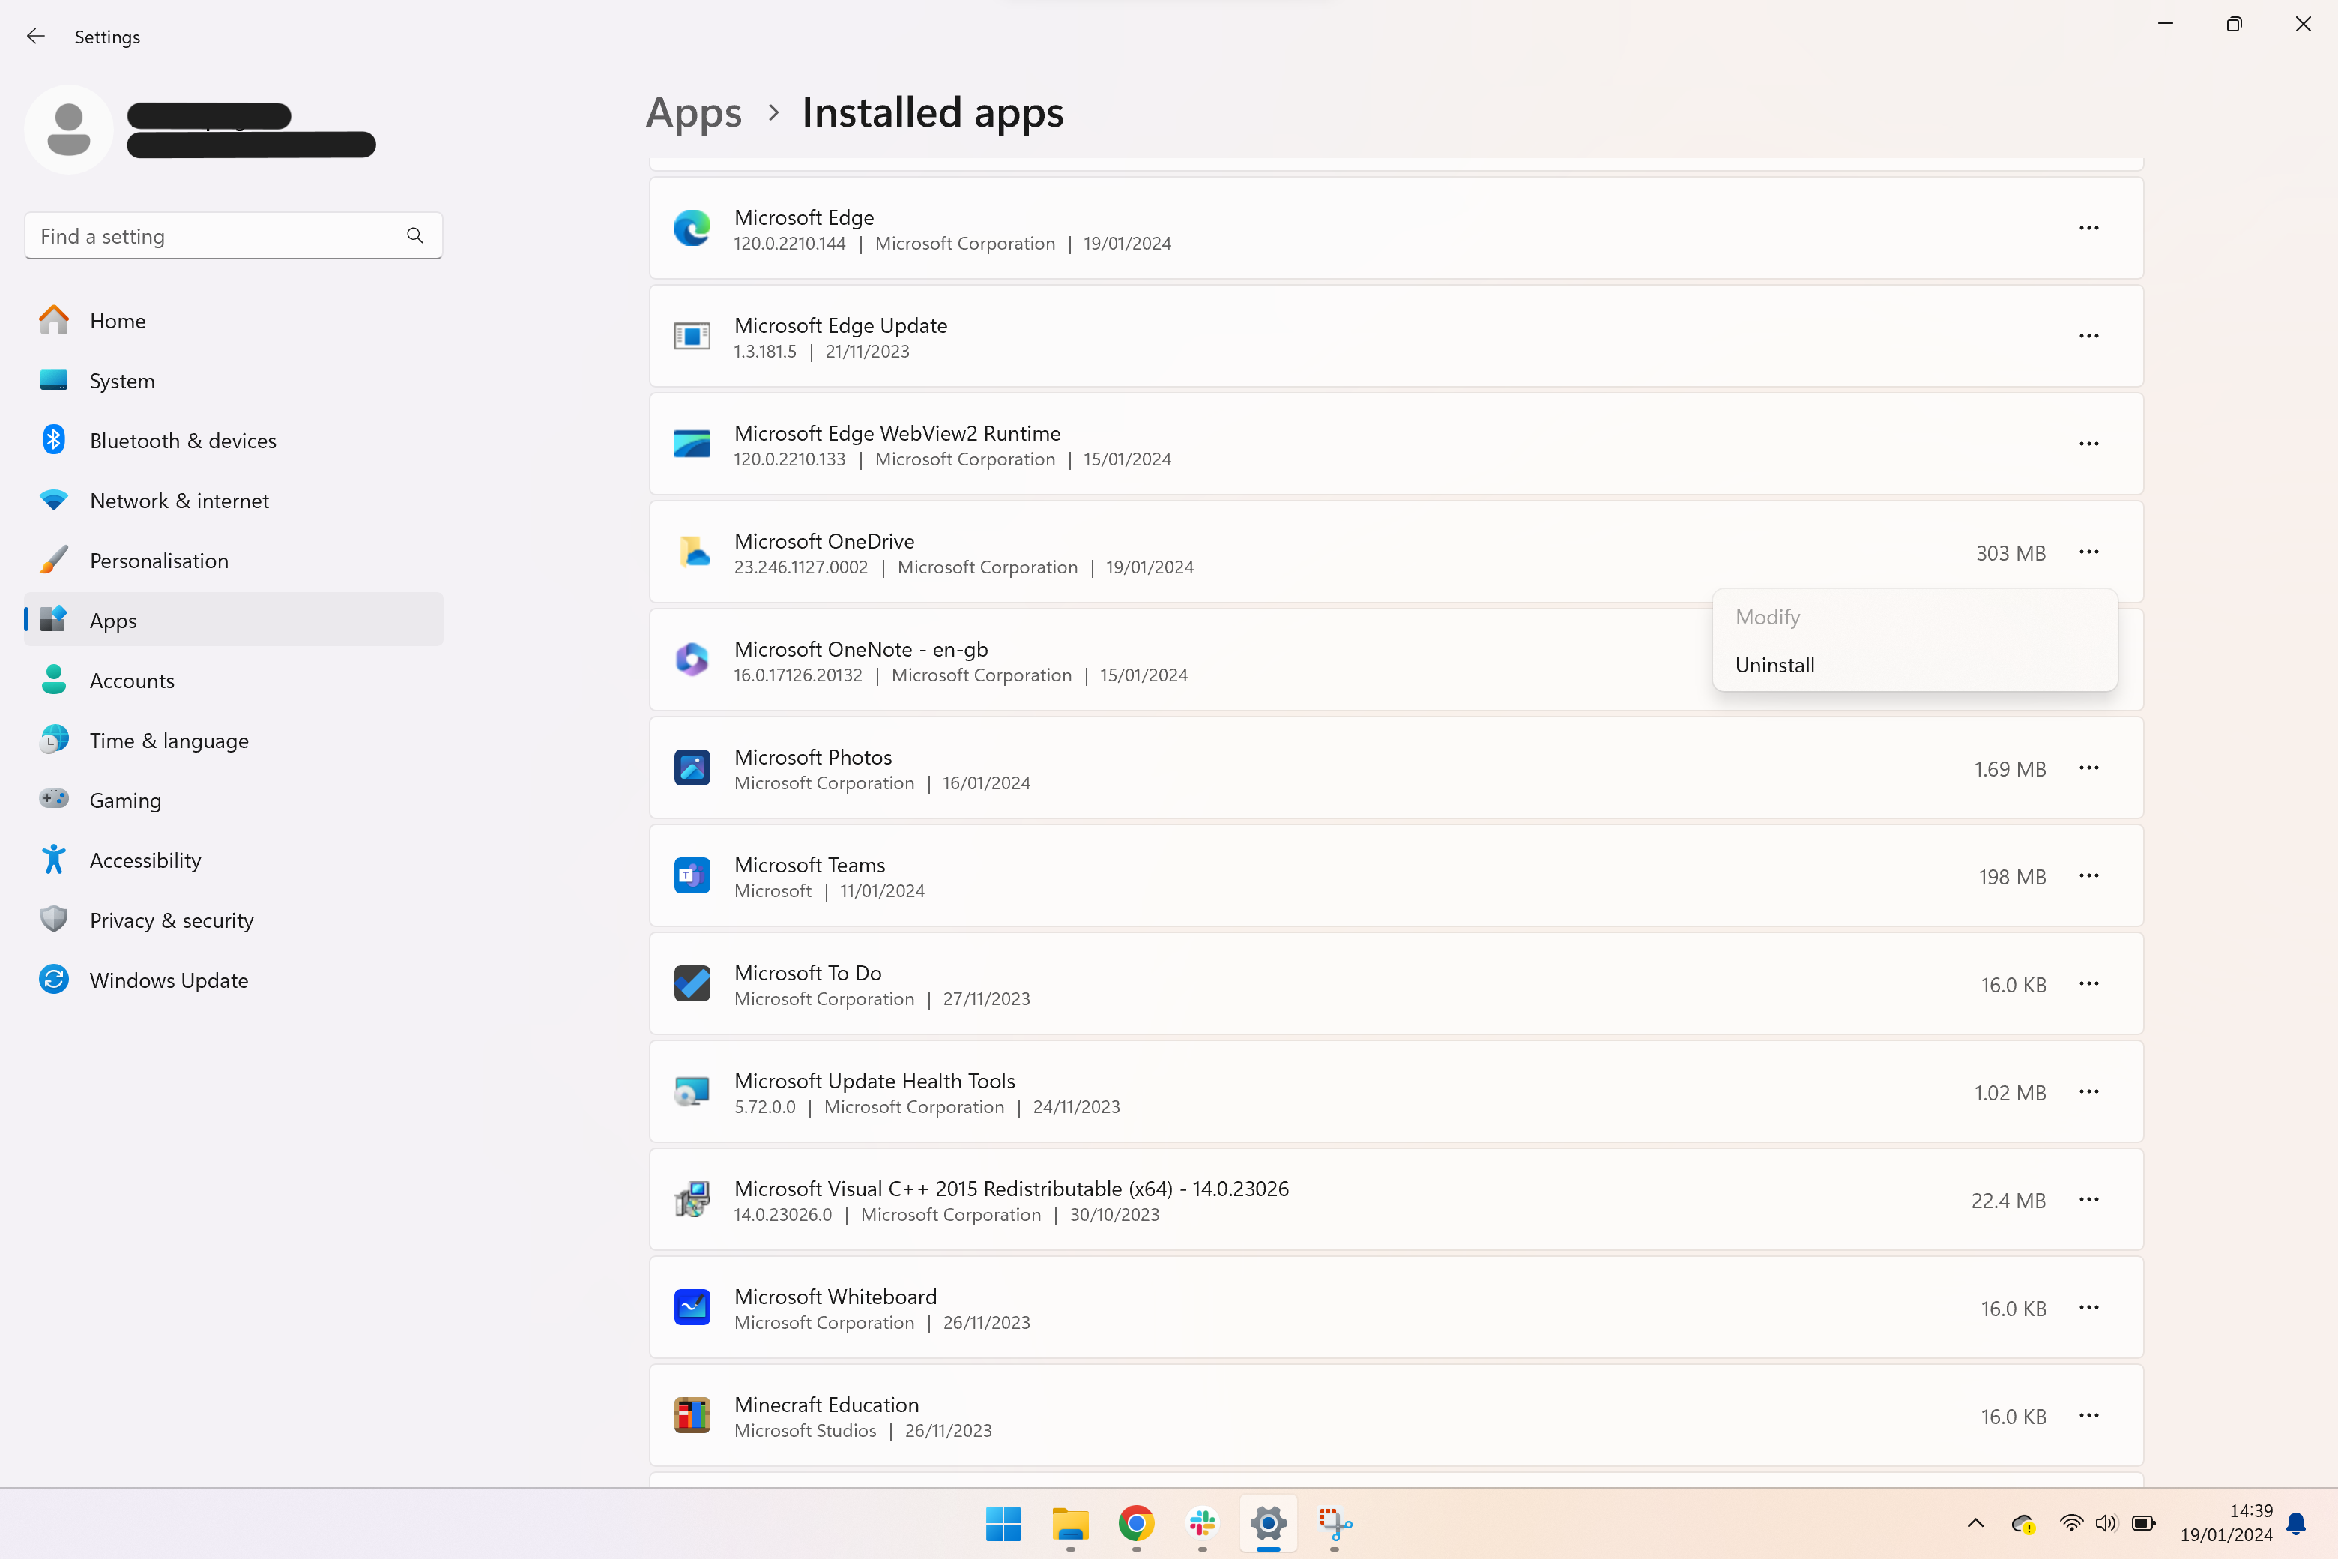Open more options for Microsoft Photos

pyautogui.click(x=2088, y=768)
